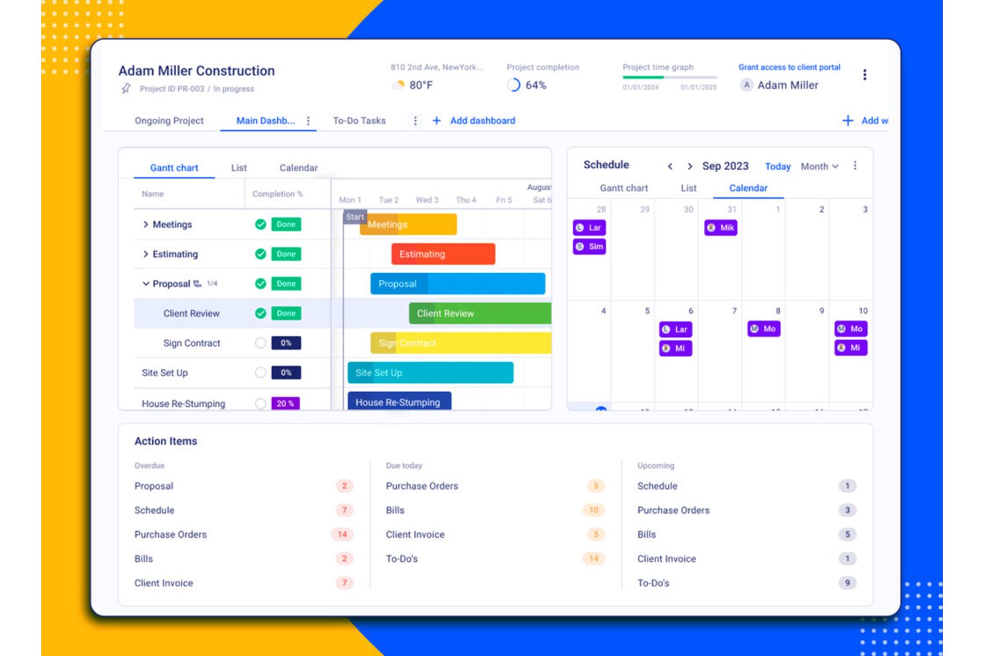Jump to Today in Schedule

coord(777,166)
